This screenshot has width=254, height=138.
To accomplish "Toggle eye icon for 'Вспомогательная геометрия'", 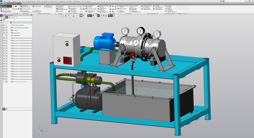I will pos(4,28).
